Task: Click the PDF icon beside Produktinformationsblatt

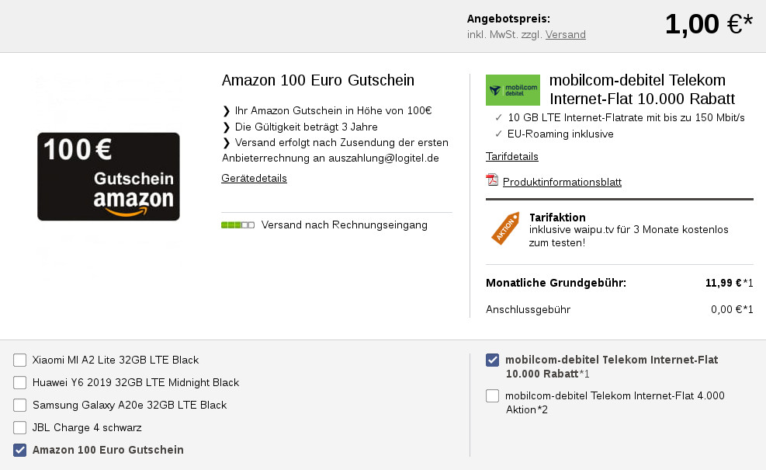Action: [490, 182]
